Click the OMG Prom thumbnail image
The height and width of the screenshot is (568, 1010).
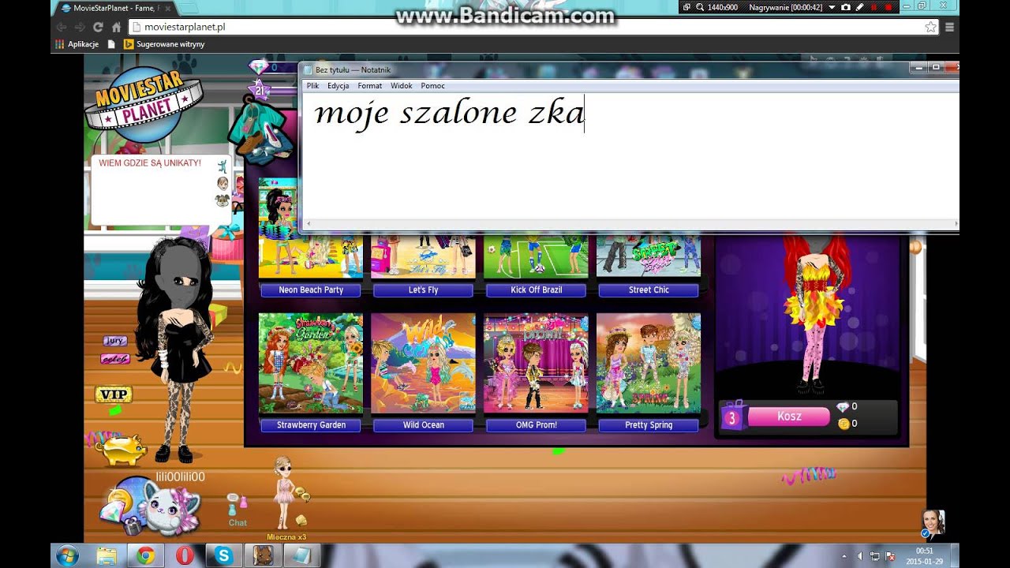coord(536,363)
